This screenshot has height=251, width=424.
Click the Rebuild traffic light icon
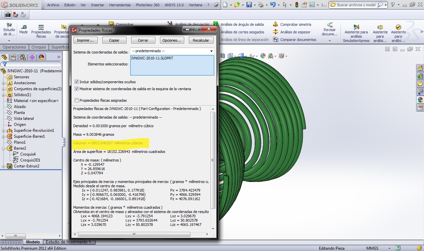point(296,5)
